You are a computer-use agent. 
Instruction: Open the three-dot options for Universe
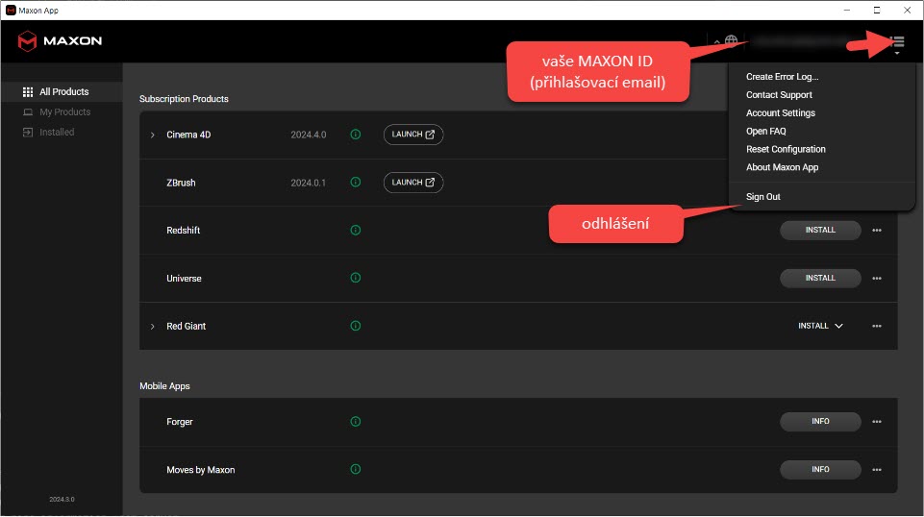click(x=877, y=279)
